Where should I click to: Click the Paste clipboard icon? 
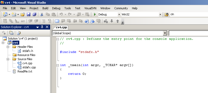(53, 14)
